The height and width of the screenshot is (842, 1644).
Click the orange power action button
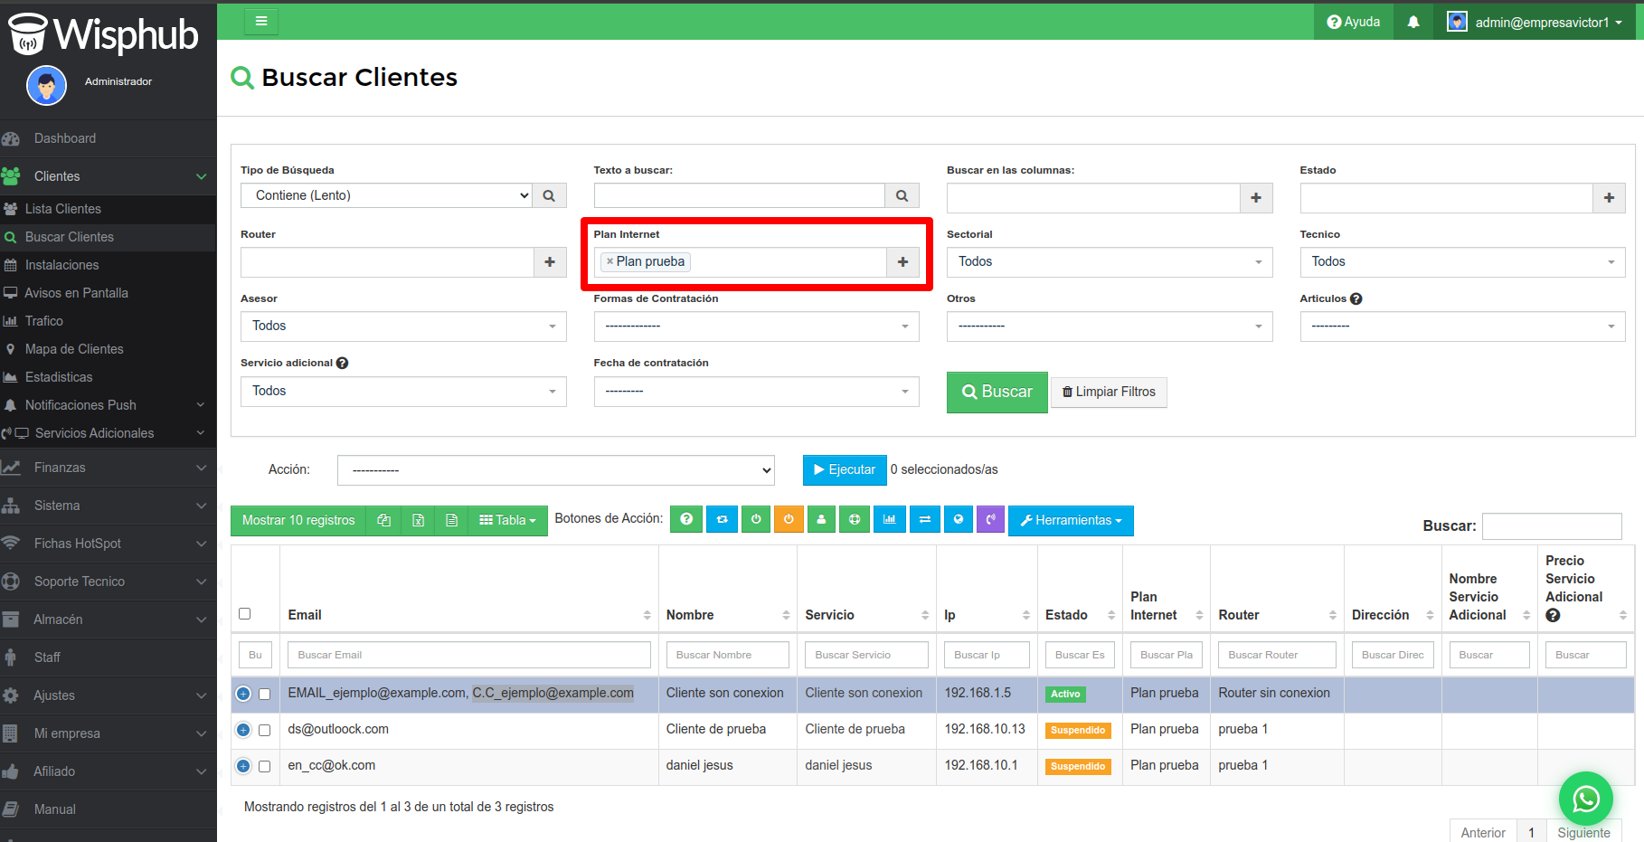[789, 519]
